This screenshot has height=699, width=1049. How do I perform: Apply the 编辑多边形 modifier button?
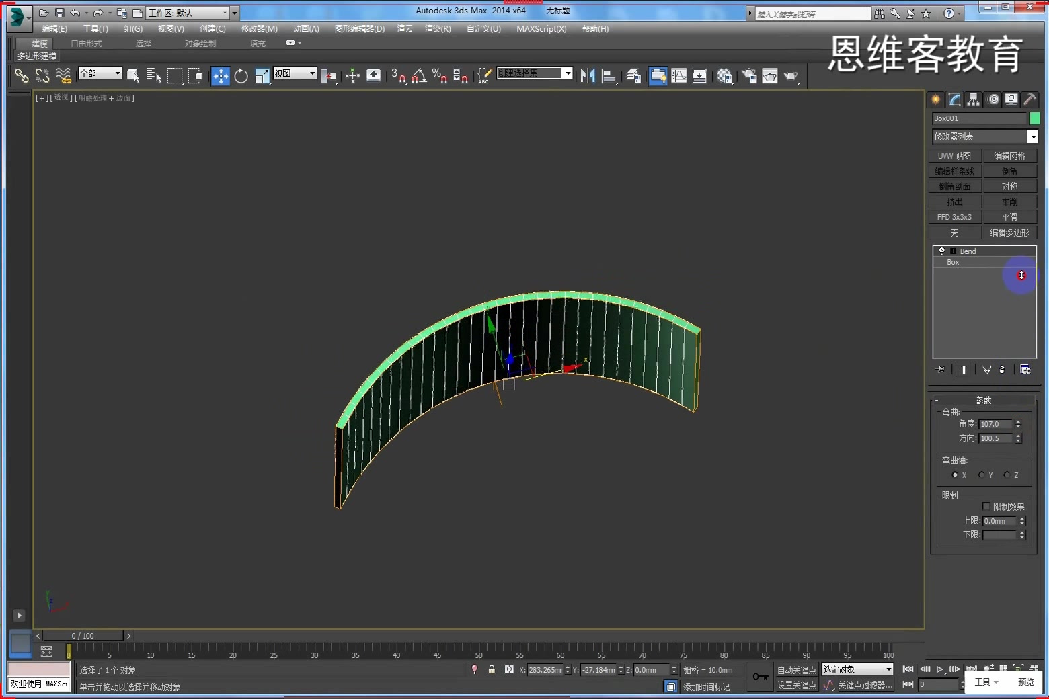pyautogui.click(x=1009, y=233)
